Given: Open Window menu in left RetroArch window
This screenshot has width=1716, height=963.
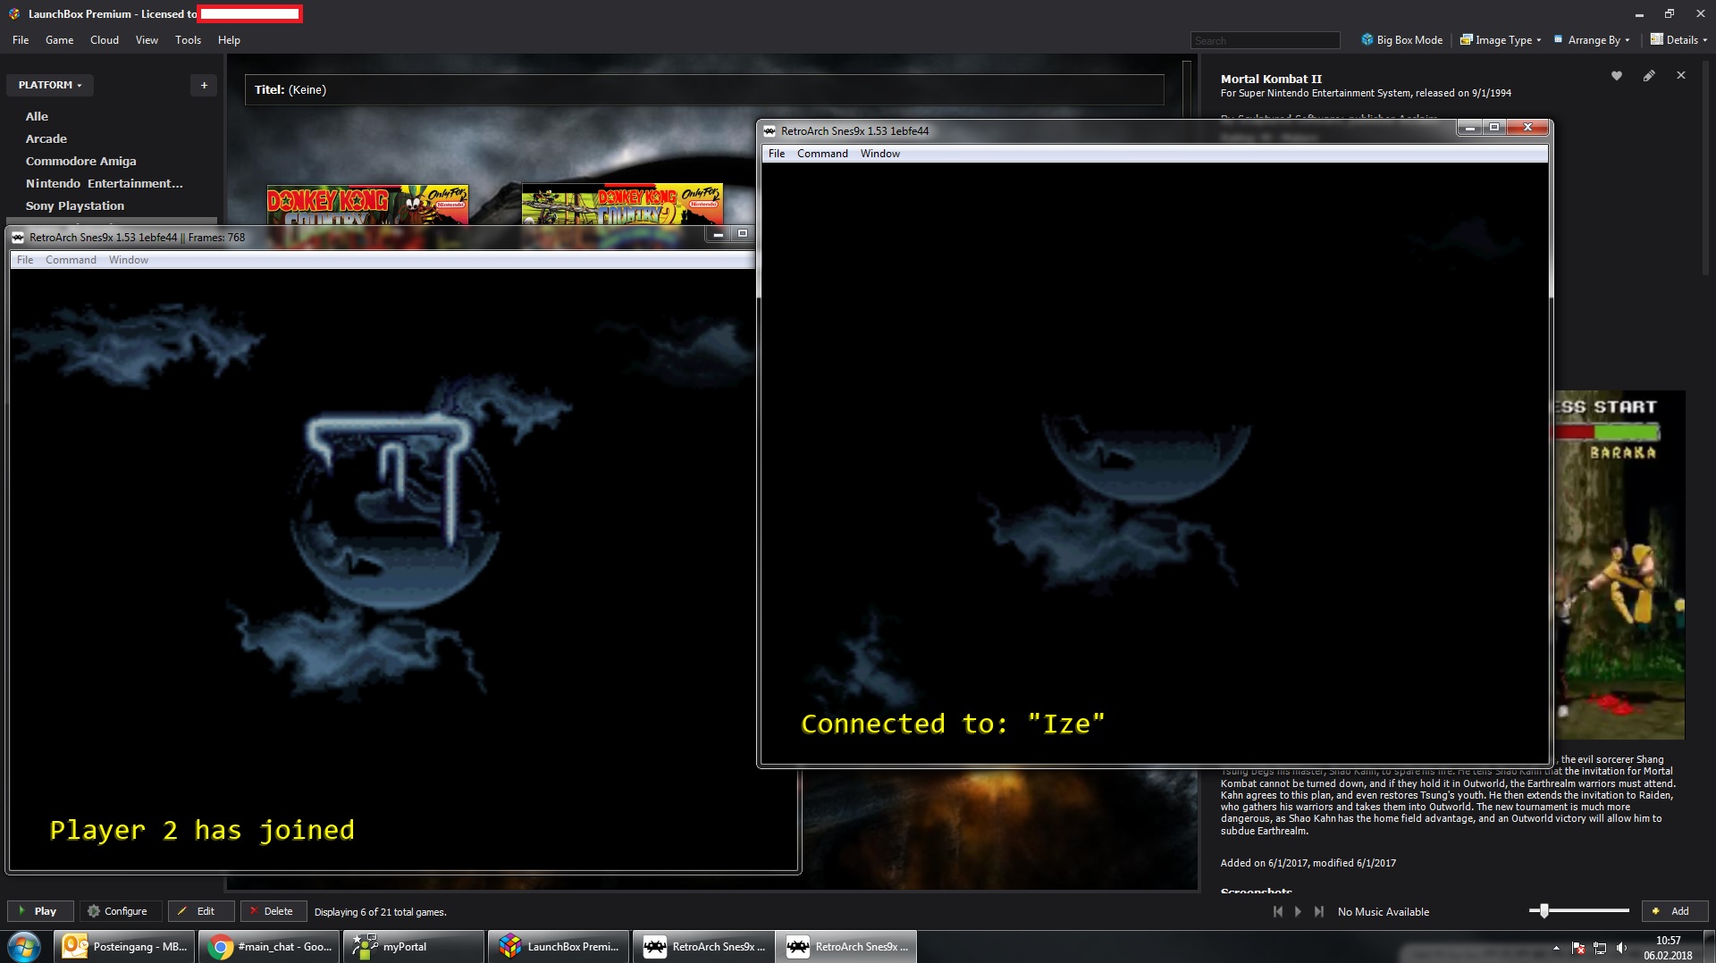Looking at the screenshot, I should point(129,260).
